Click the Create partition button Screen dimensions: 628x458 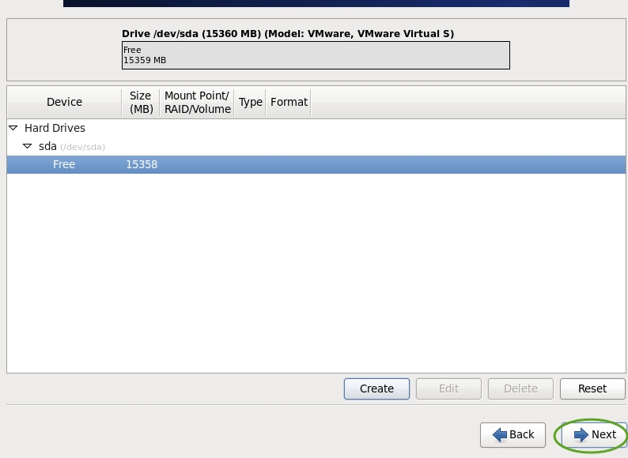point(376,389)
